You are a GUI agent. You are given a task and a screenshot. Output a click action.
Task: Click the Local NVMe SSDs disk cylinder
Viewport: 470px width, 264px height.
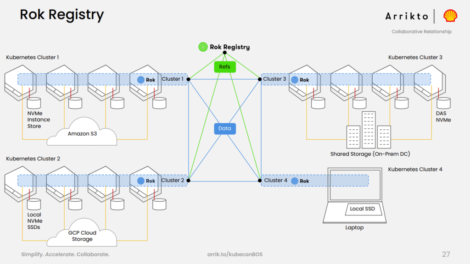coord(34,204)
